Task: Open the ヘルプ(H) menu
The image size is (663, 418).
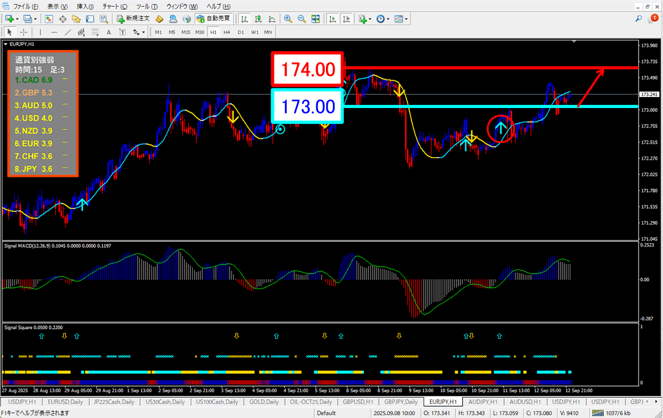Action: [218, 6]
